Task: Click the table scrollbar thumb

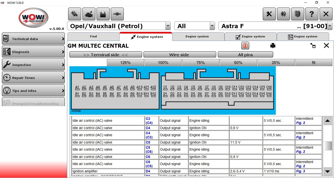Action: 328,146
